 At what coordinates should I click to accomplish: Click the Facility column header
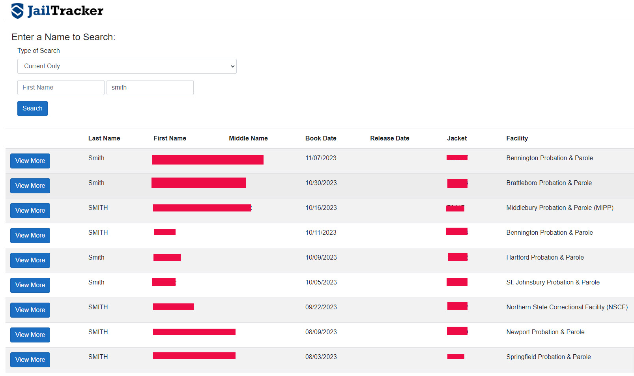pyautogui.click(x=517, y=138)
